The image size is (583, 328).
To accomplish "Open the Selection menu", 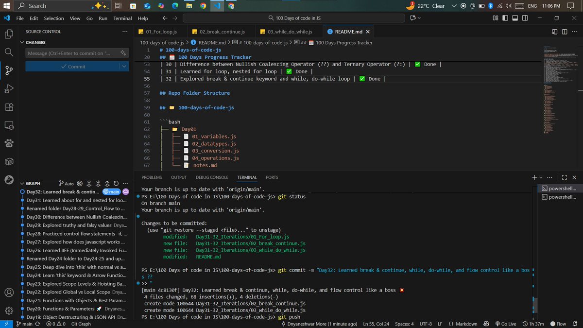I will 54,18.
